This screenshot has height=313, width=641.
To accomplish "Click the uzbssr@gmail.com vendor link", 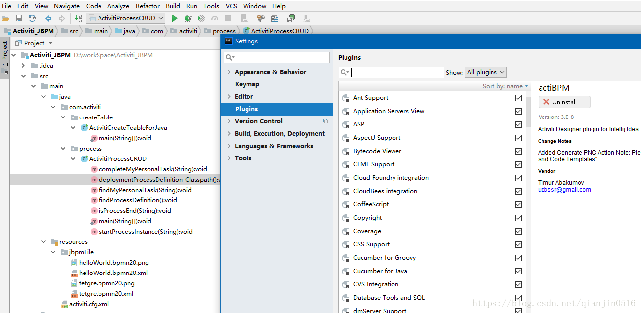I will [564, 190].
